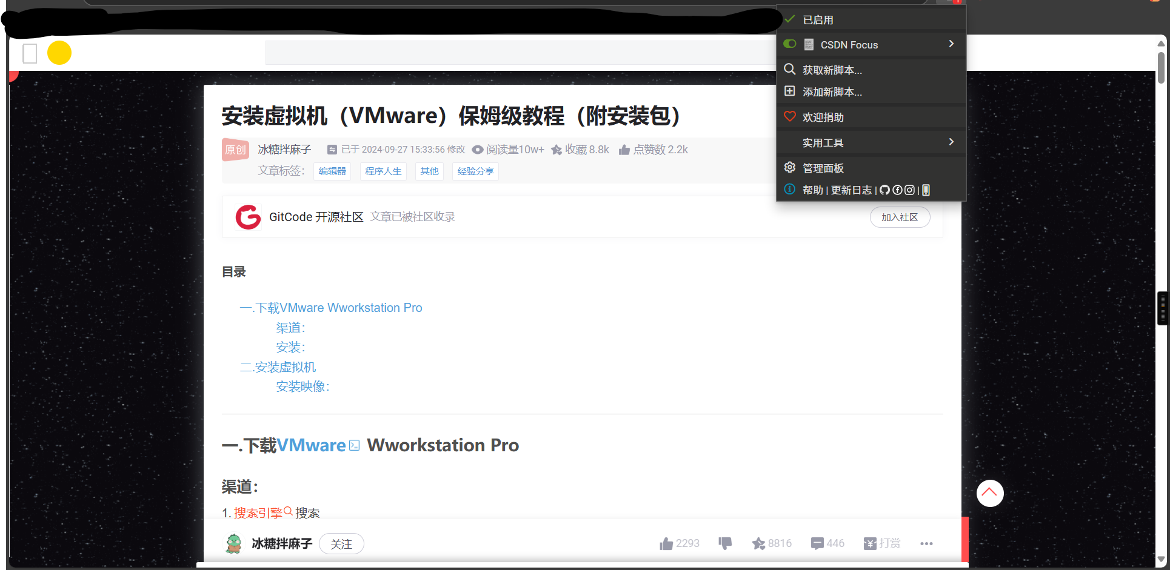Open the 获取新脚本 menu entry
1170x570 pixels.
tap(871, 70)
